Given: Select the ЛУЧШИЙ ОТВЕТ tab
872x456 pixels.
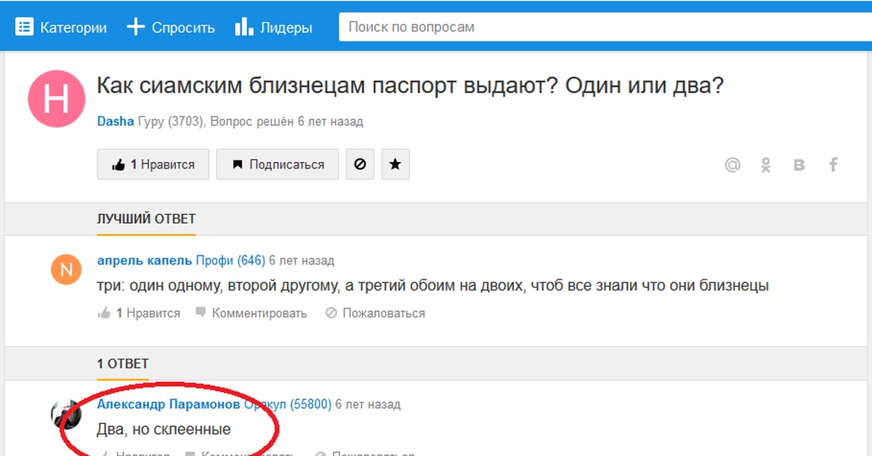Looking at the screenshot, I should 146,219.
